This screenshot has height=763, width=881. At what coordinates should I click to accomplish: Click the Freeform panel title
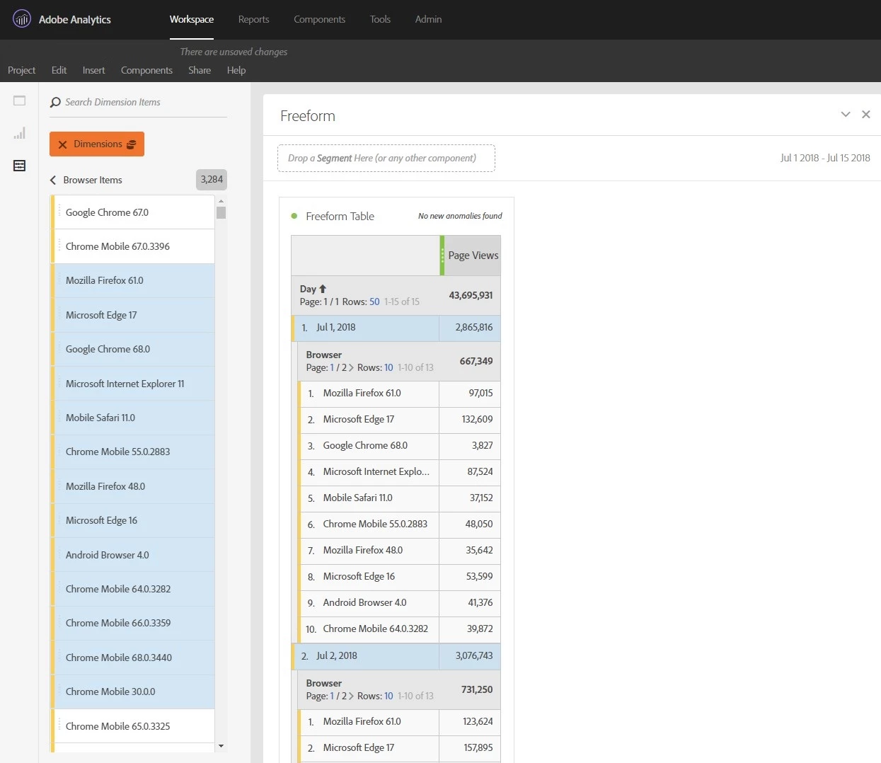pyautogui.click(x=308, y=115)
